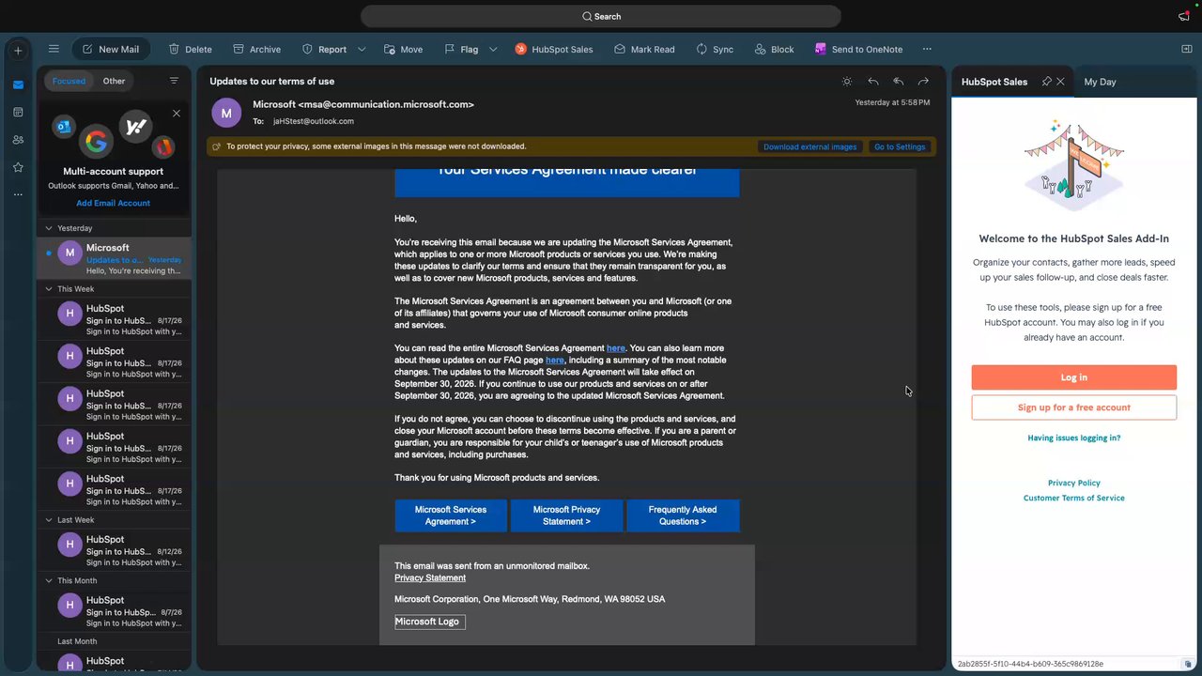The image size is (1202, 676).
Task: Click Having issues logging in?
Action: (x=1073, y=438)
